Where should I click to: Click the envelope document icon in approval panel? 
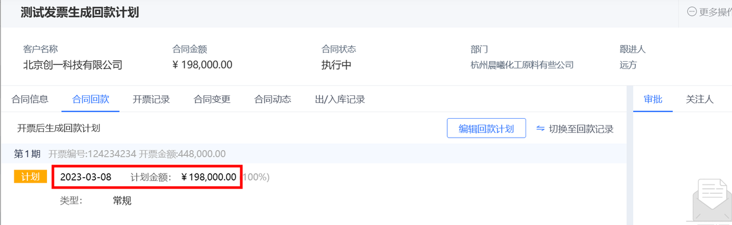(712, 201)
